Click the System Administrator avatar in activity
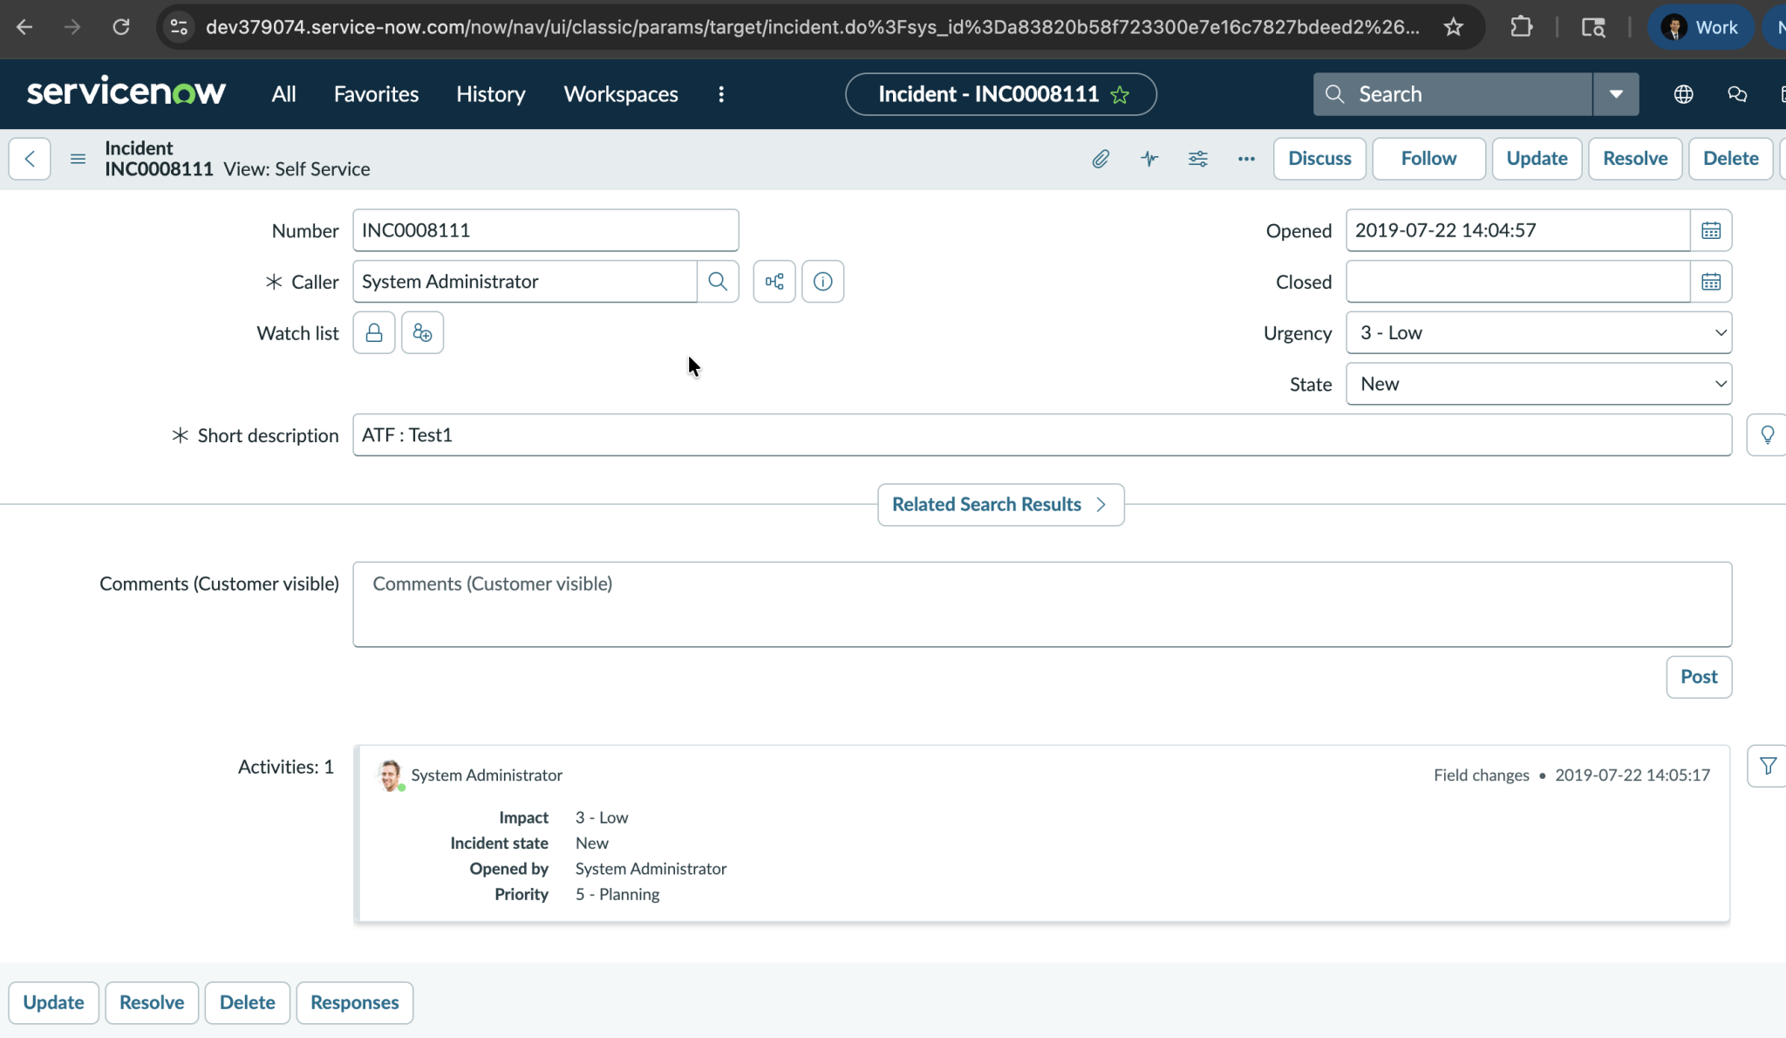This screenshot has height=1038, width=1786. point(390,775)
